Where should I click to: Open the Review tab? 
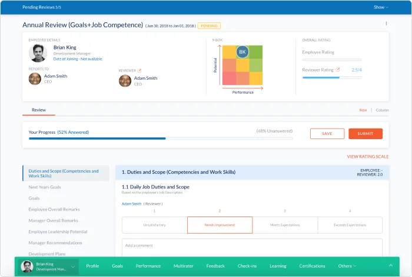[x=39, y=110]
